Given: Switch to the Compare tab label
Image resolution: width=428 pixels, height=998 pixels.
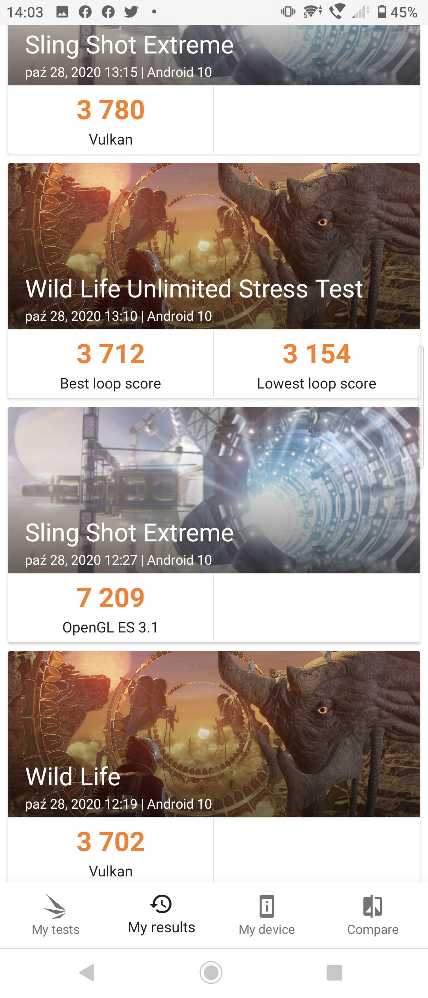Looking at the screenshot, I should coord(373,929).
